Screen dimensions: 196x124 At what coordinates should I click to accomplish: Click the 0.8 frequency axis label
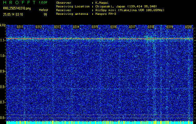(x=3, y=87)
